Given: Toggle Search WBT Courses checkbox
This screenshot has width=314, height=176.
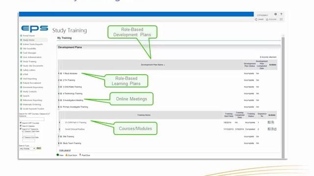Looking at the screenshot, I should point(21,123).
